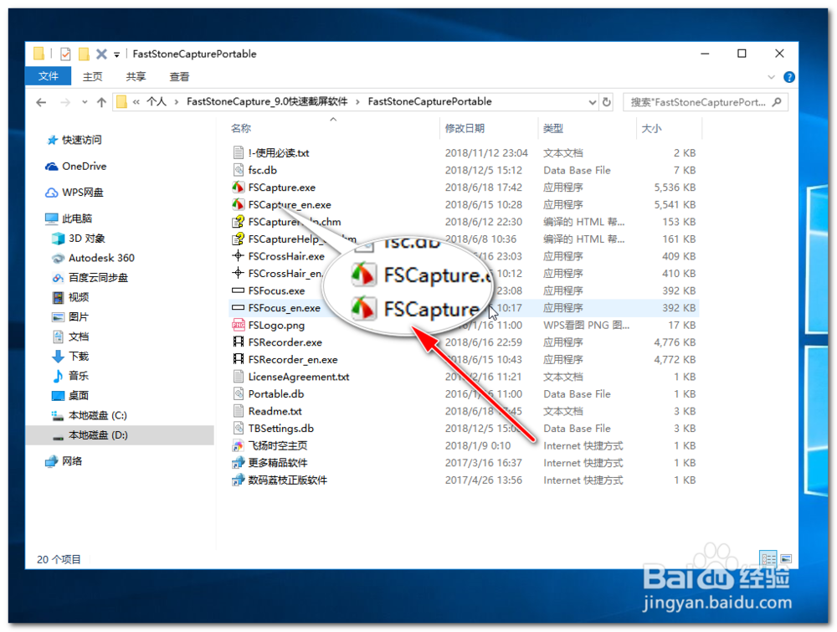Click FastStoneCapture_9.0快速截屏软件 breadcrumb
837x632 pixels.
point(267,101)
